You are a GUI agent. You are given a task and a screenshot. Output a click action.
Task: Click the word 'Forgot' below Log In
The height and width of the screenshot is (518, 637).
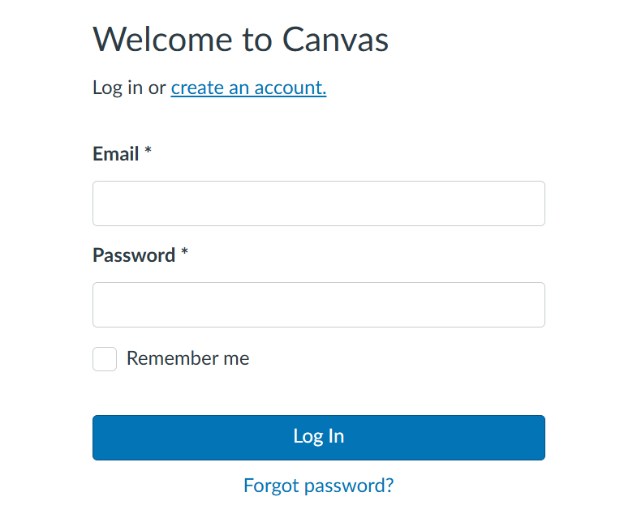[x=271, y=486]
